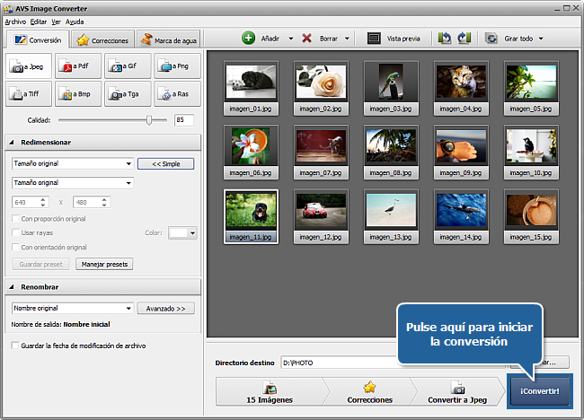Open the Archivo menu

(15, 20)
